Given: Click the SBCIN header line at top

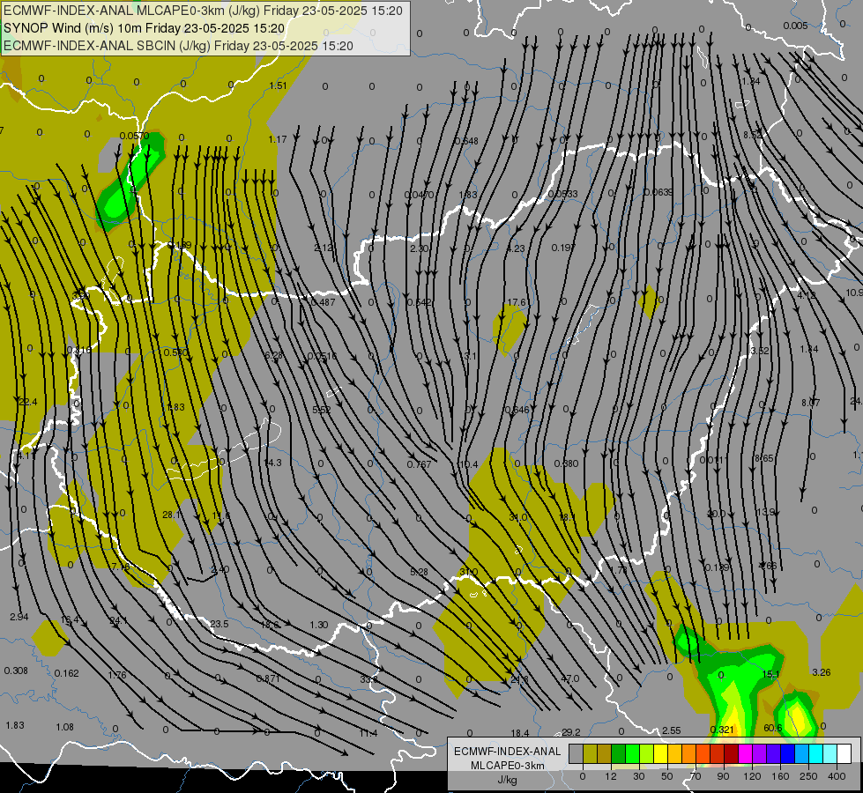Looking at the screenshot, I should [178, 46].
